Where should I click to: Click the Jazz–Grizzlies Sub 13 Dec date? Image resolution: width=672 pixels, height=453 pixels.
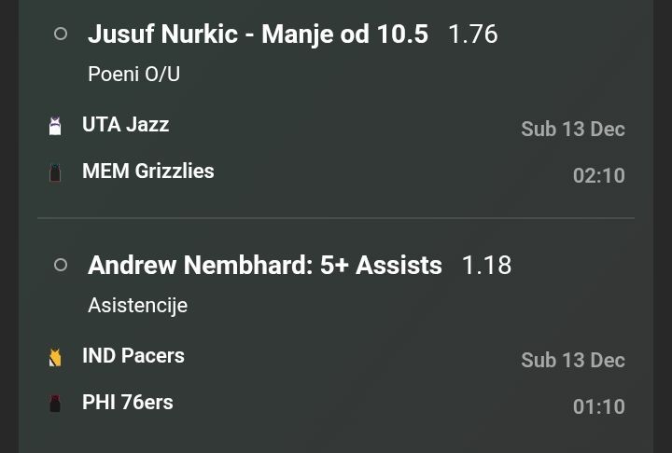click(572, 130)
